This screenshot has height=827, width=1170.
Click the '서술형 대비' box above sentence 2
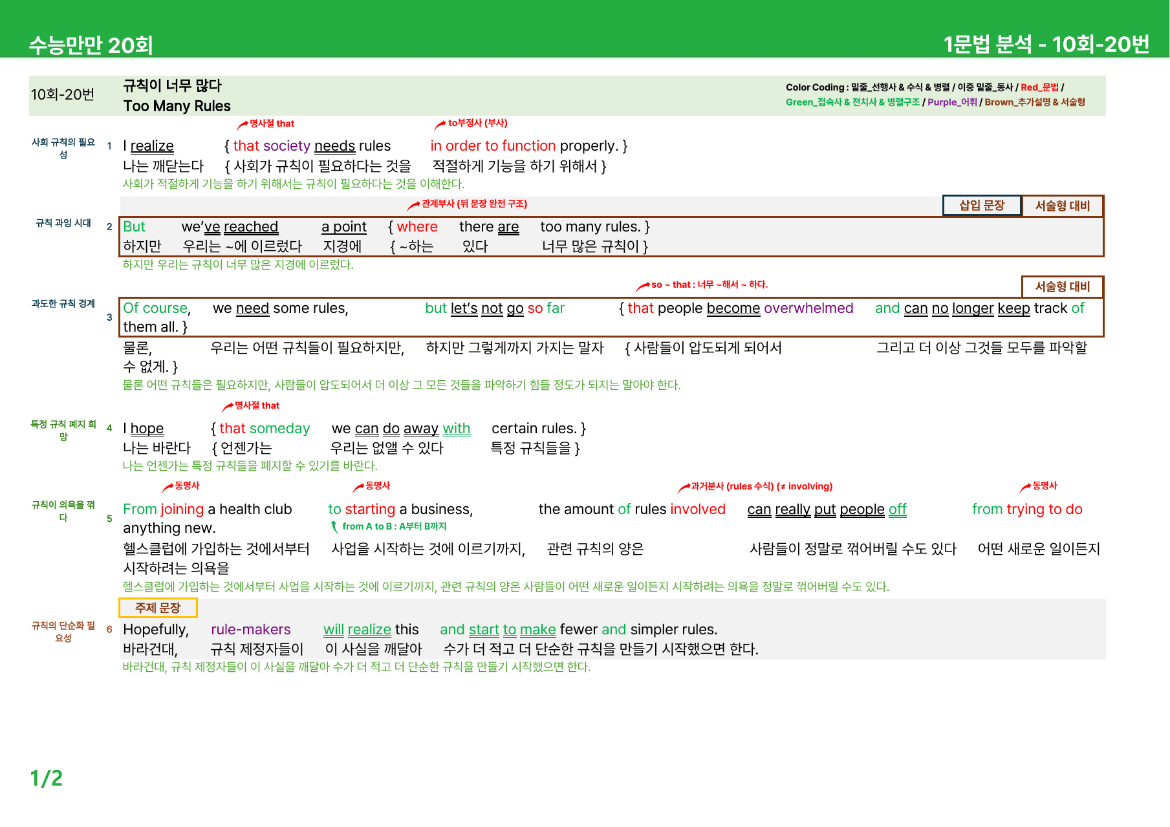(x=1063, y=206)
